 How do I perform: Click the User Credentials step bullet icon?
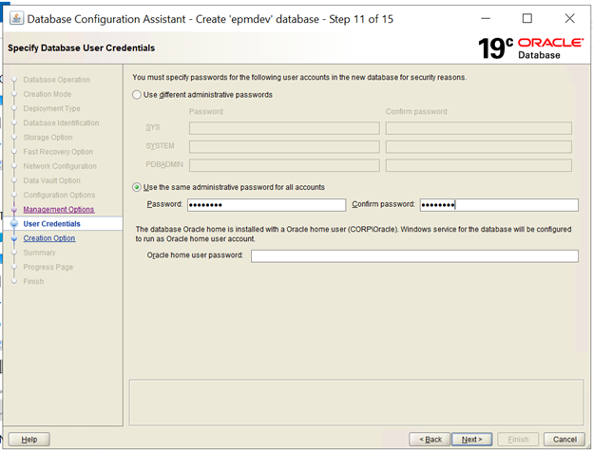pyautogui.click(x=14, y=224)
